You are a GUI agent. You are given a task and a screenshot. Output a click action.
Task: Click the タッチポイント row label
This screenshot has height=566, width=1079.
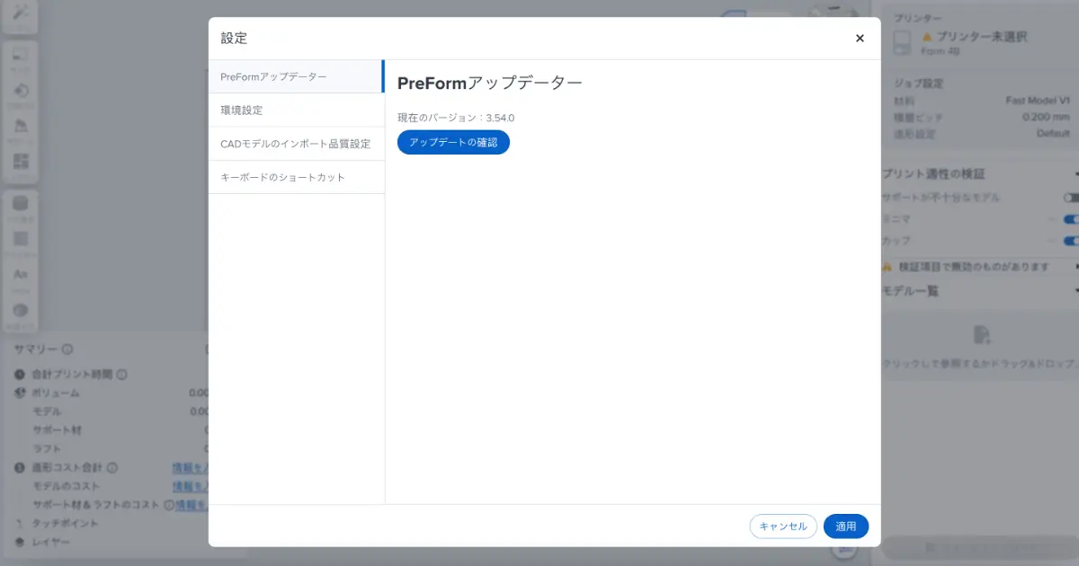click(66, 523)
